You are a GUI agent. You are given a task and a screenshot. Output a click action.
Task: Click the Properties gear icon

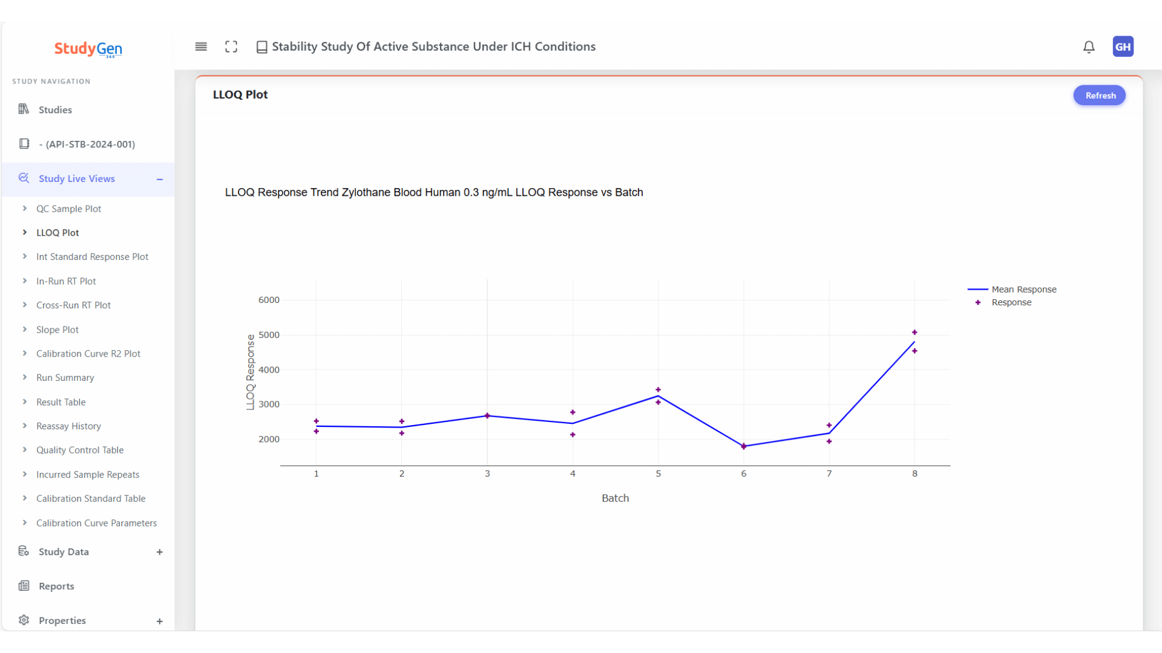pyautogui.click(x=24, y=620)
